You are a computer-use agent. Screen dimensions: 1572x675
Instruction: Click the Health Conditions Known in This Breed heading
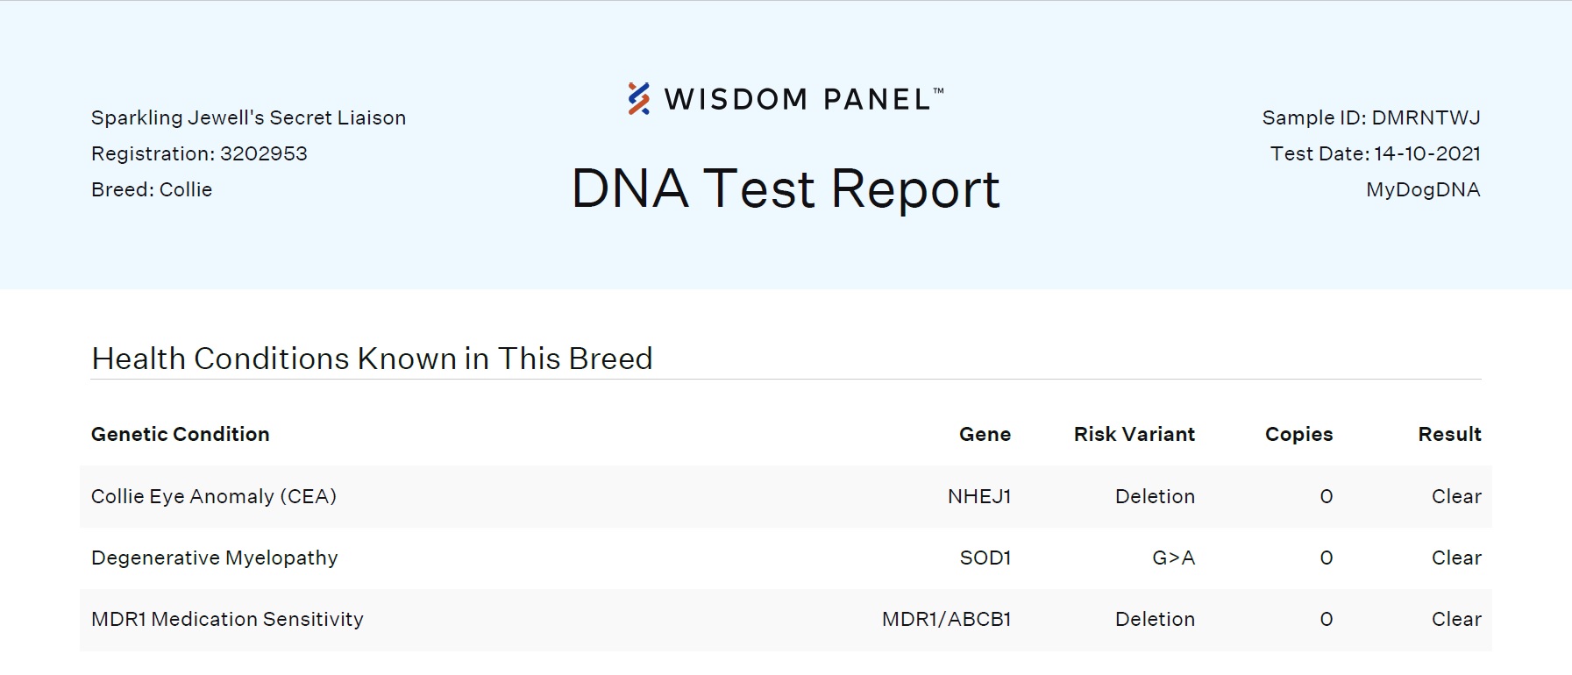click(372, 359)
